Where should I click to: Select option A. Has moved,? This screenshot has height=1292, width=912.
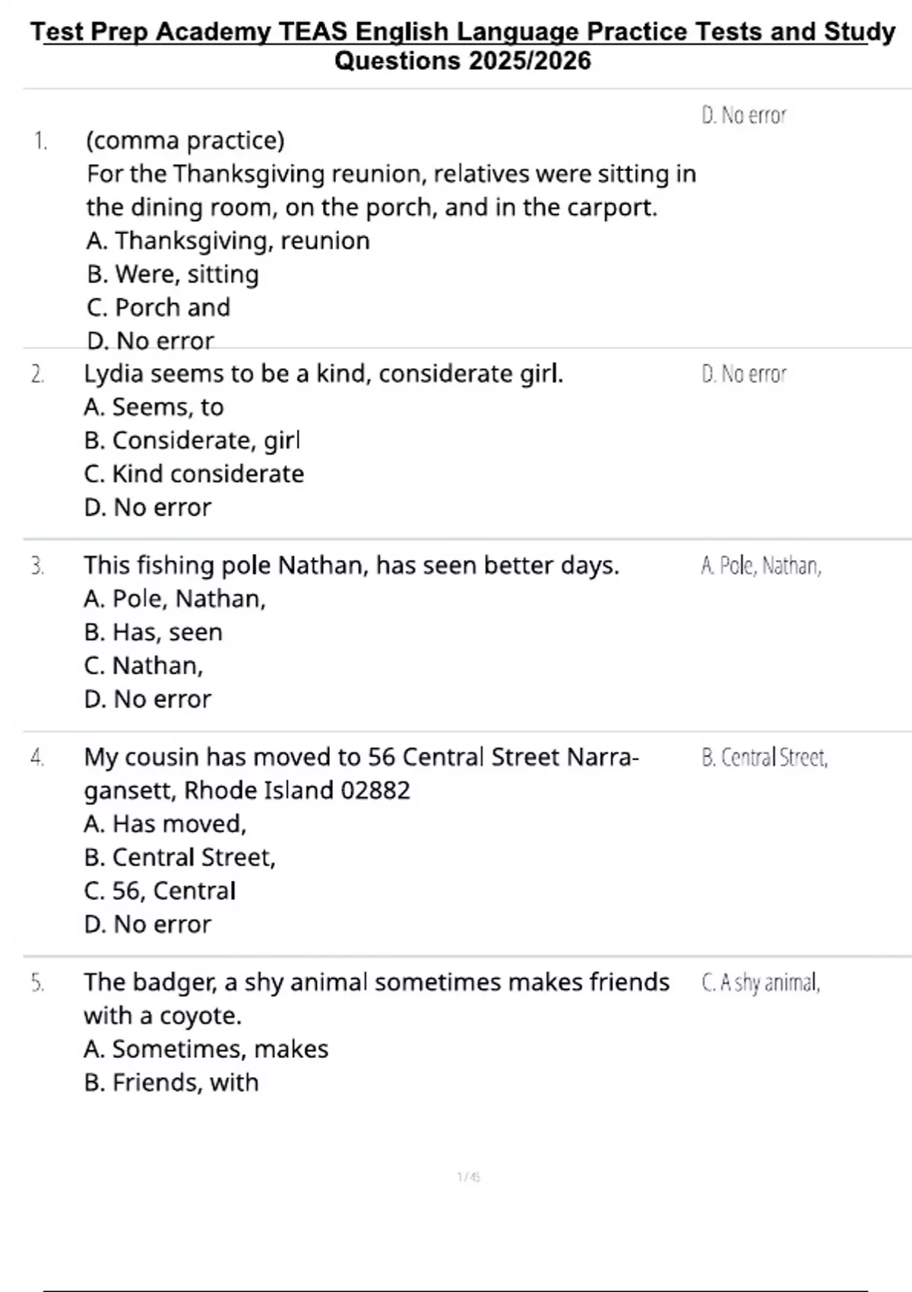point(165,824)
